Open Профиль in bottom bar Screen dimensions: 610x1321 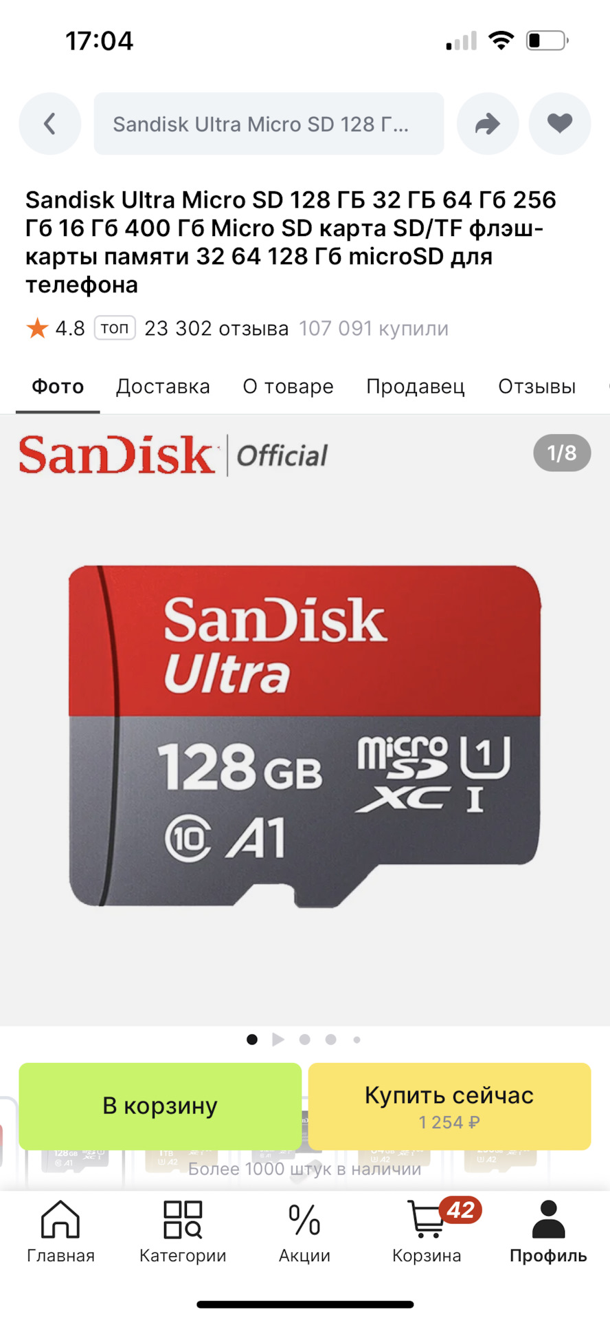[x=548, y=1232]
